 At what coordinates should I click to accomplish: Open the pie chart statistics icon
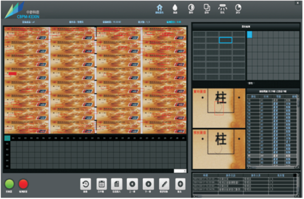click(238, 8)
